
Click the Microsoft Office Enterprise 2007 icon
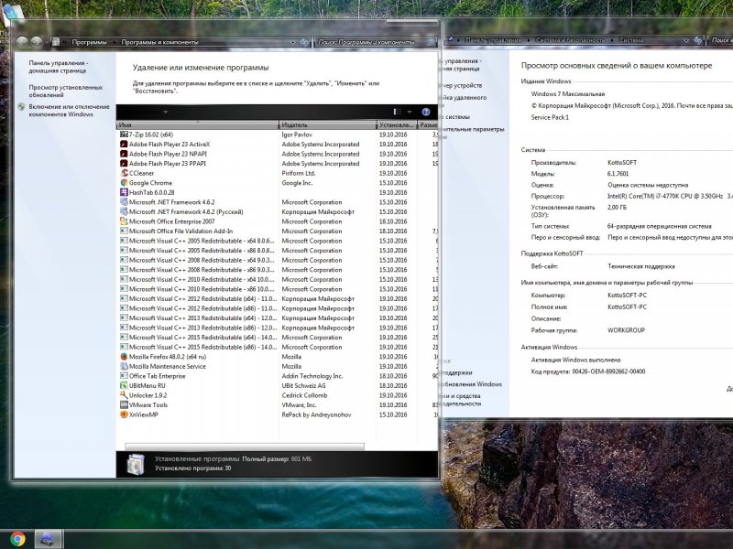coord(124,221)
